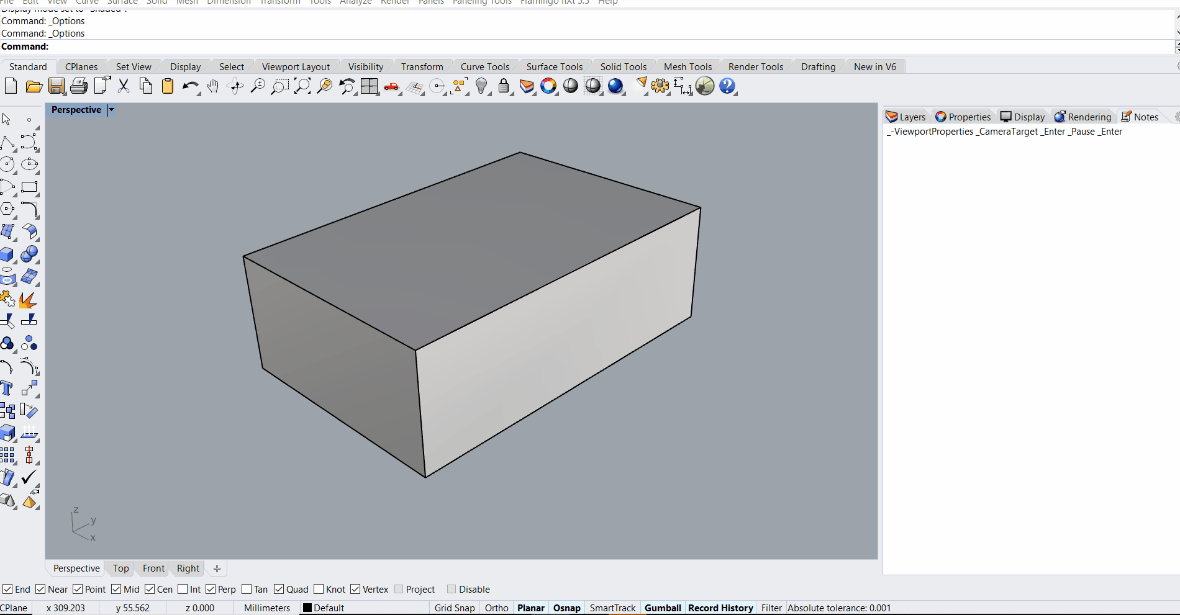
Task: Click the Filter selection pane
Action: [x=771, y=608]
